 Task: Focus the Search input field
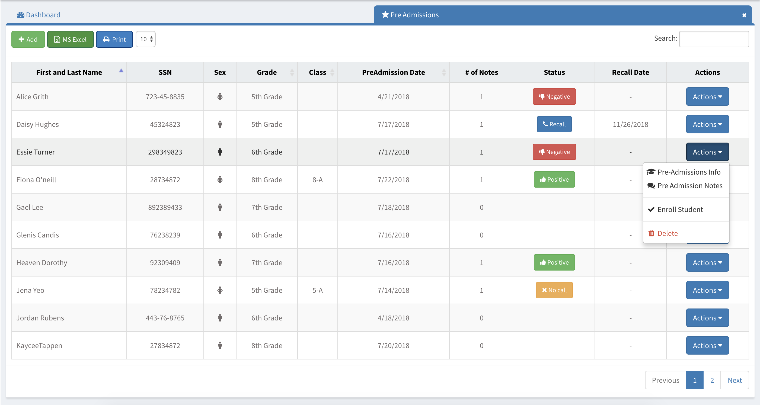click(714, 39)
